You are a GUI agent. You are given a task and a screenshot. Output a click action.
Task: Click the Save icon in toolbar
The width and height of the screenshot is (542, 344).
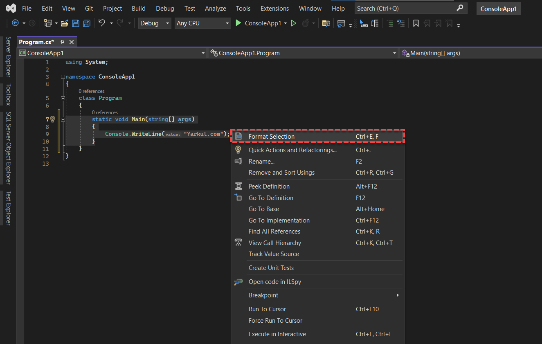[76, 23]
